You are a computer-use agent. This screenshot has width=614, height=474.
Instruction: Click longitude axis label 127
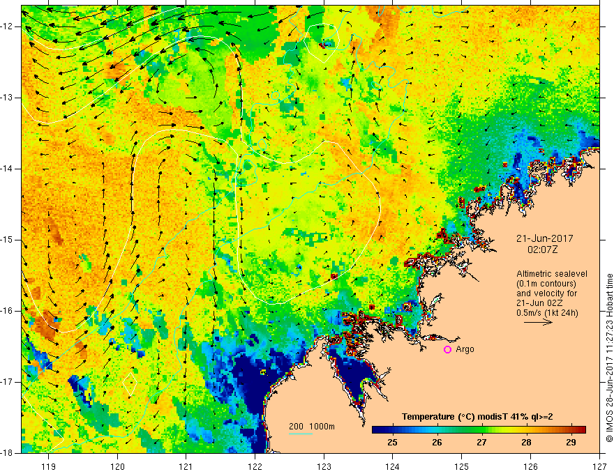[599, 466]
